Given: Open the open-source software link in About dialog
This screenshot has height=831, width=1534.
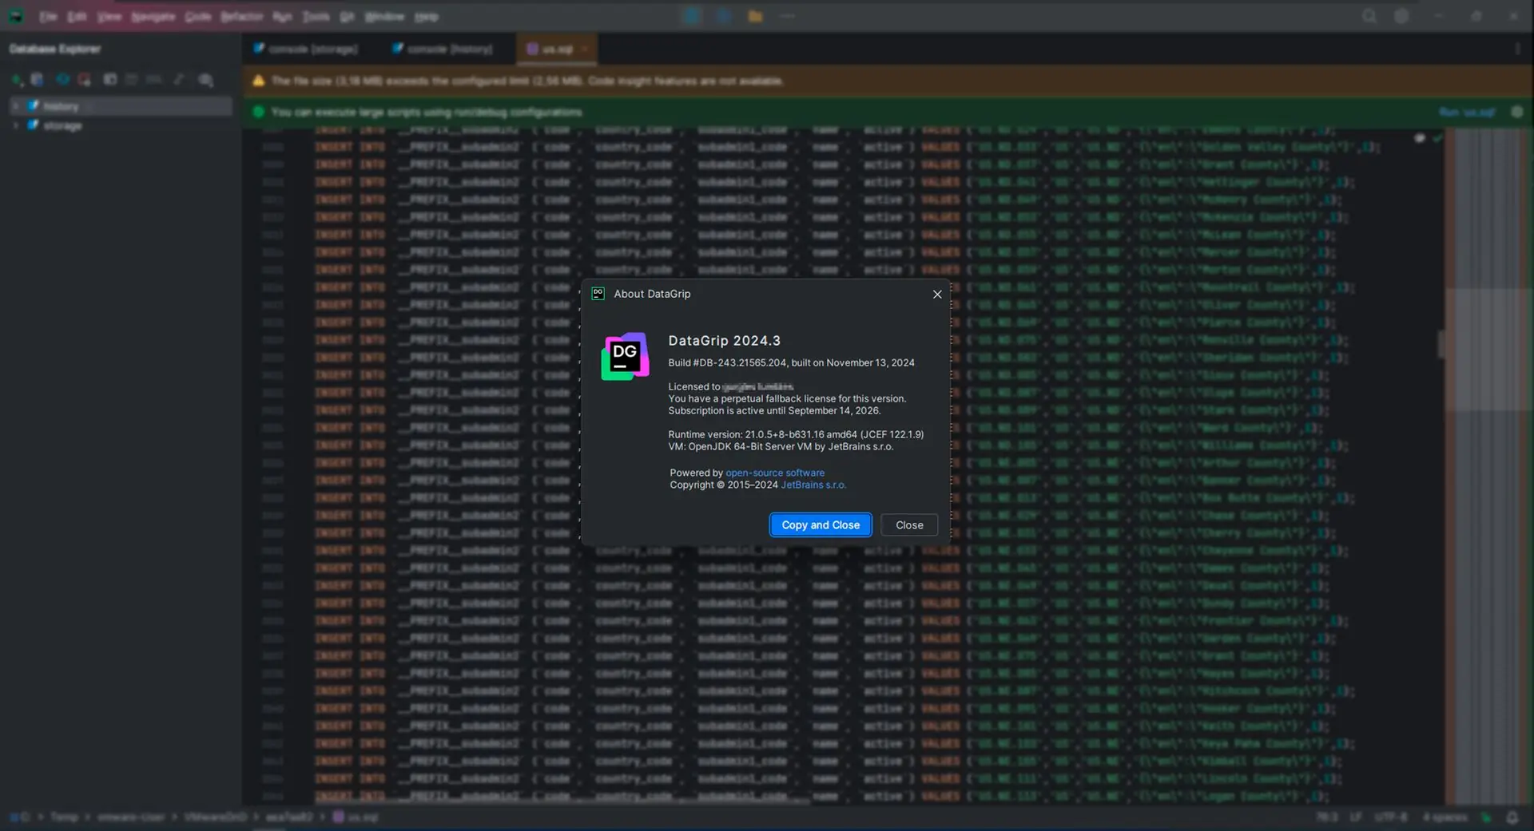Looking at the screenshot, I should coord(774,473).
